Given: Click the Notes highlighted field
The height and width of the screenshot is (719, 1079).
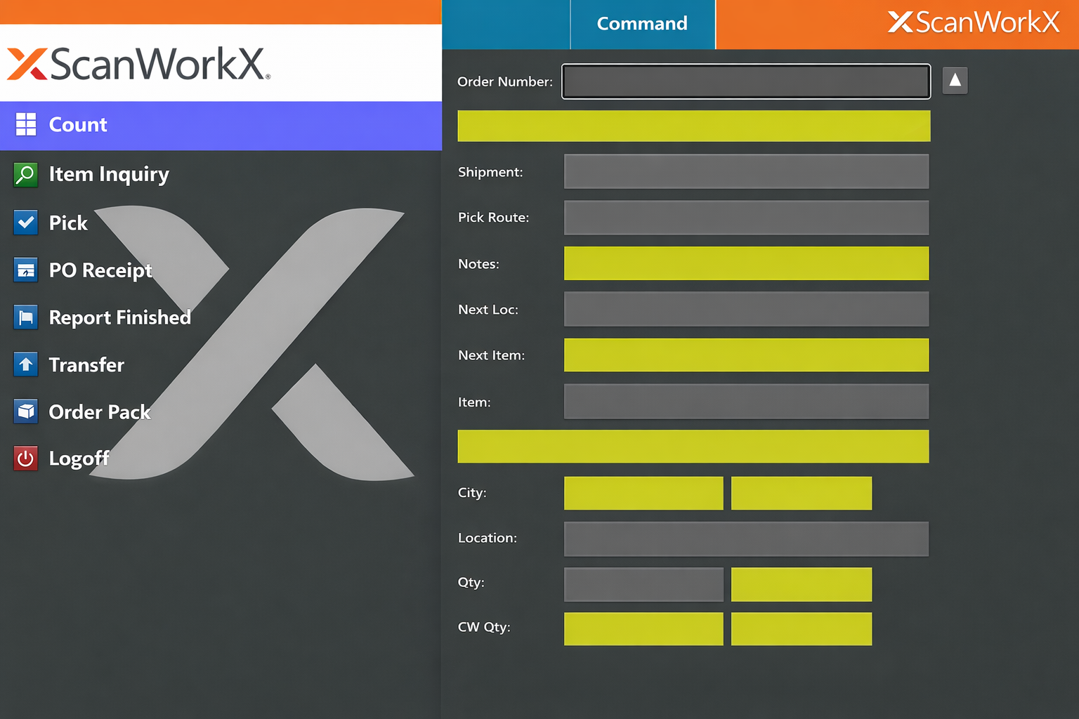Looking at the screenshot, I should tap(745, 263).
